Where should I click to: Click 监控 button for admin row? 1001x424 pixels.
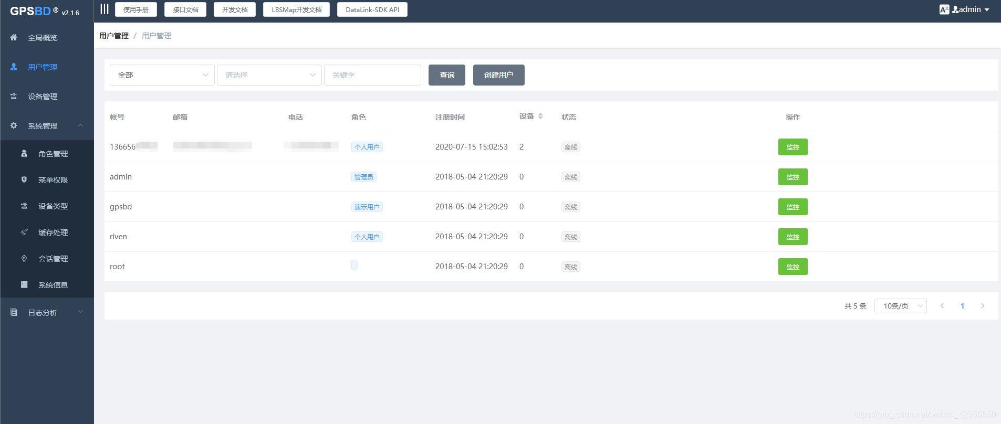pyautogui.click(x=793, y=177)
